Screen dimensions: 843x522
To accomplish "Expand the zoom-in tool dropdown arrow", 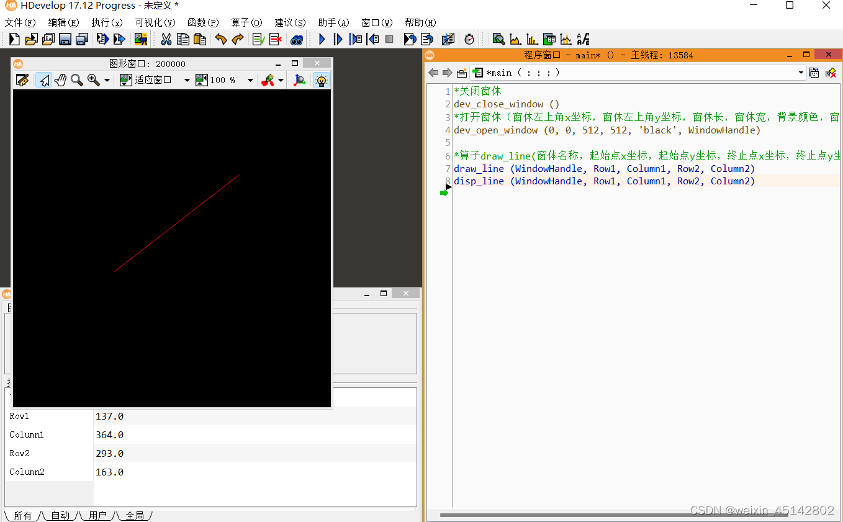I will (x=107, y=80).
